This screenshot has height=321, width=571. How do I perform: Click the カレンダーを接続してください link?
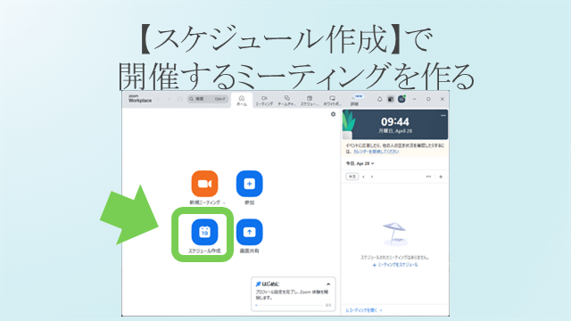[376, 152]
